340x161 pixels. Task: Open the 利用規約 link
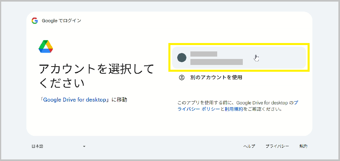click(x=234, y=109)
